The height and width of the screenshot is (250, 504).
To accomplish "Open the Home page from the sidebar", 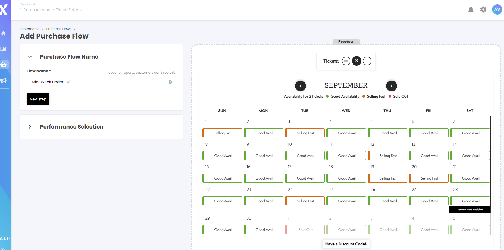I will click(4, 33).
